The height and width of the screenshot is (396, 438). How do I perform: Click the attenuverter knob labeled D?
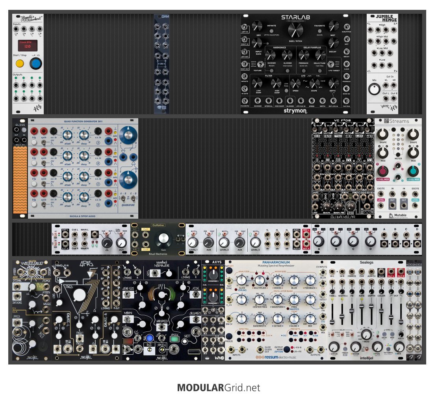tap(370, 241)
